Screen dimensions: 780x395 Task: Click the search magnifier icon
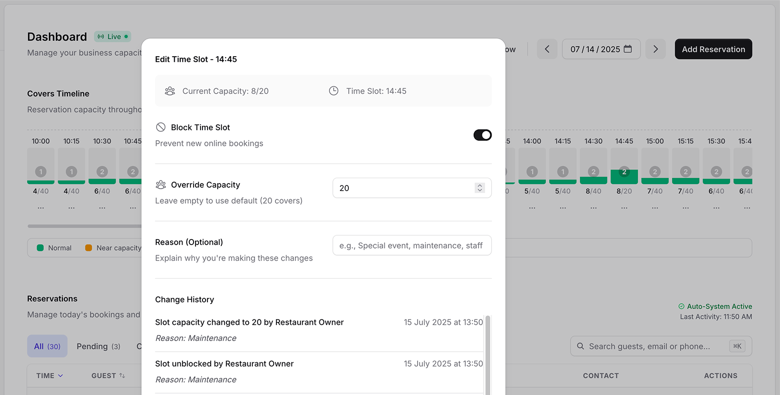pos(580,346)
